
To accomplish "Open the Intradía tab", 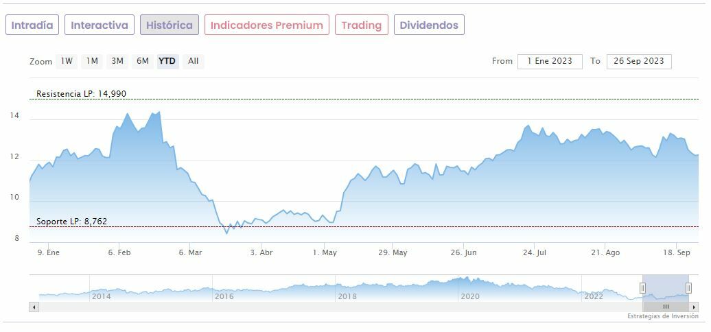I will tap(32, 25).
